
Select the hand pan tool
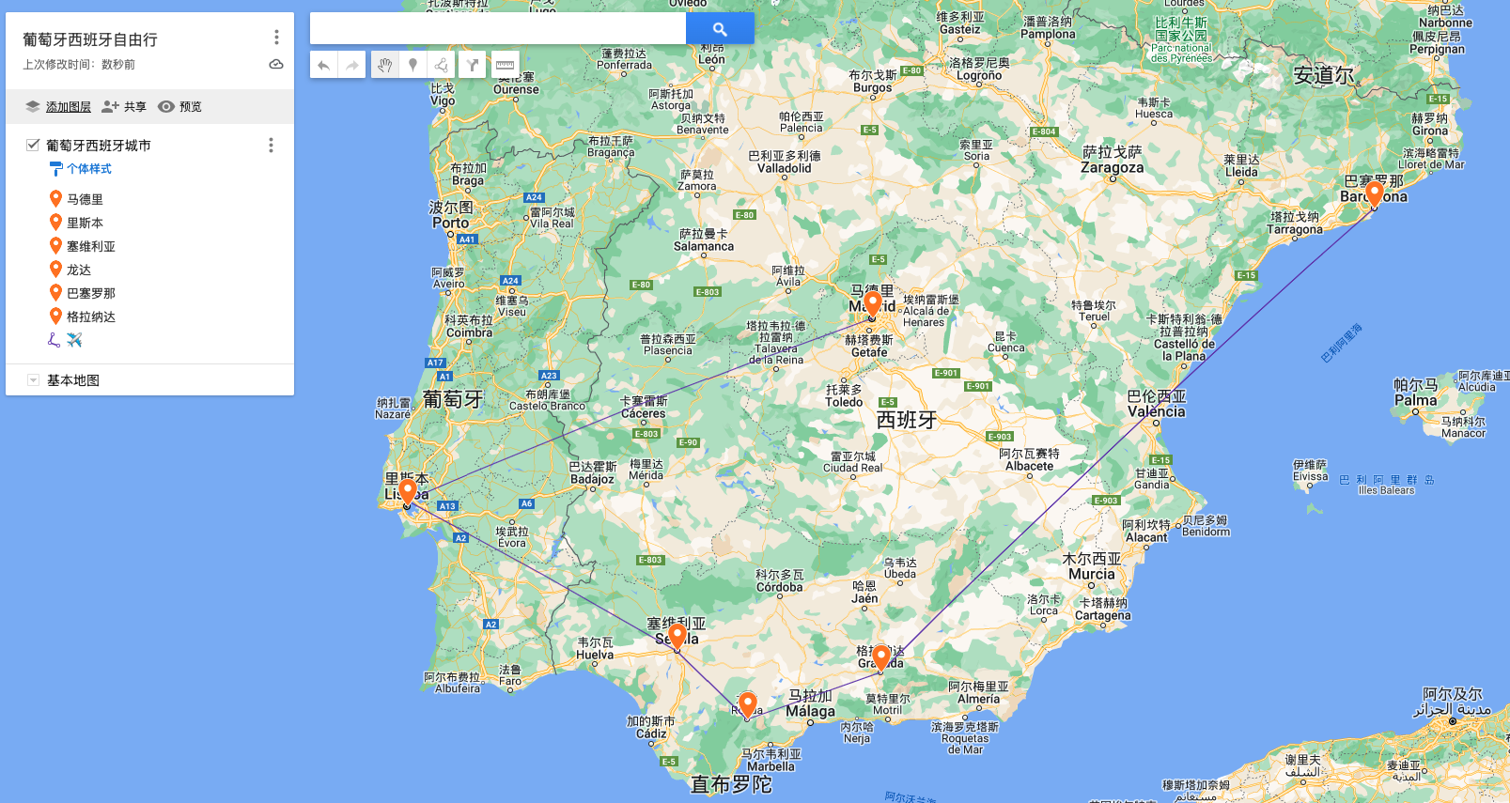[x=384, y=65]
